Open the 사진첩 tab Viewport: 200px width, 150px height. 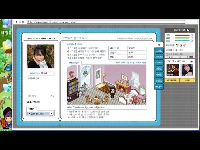point(159,69)
